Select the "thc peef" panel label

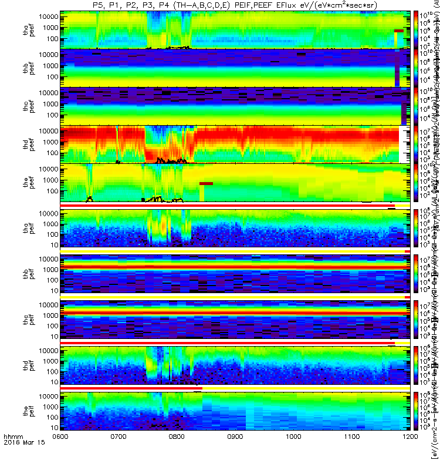pos(29,106)
